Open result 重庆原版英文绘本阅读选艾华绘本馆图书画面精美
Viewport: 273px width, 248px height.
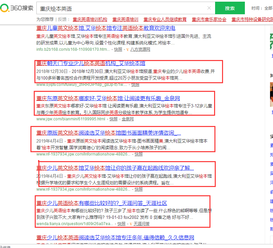(x=109, y=133)
